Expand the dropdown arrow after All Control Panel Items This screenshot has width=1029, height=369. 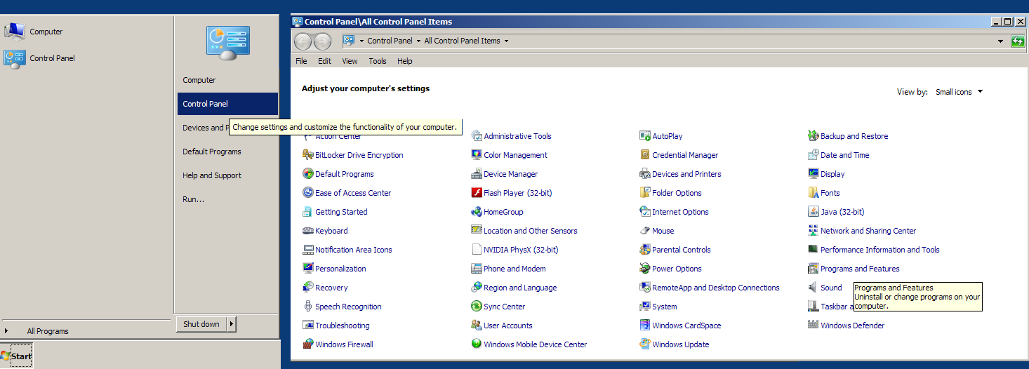(506, 41)
